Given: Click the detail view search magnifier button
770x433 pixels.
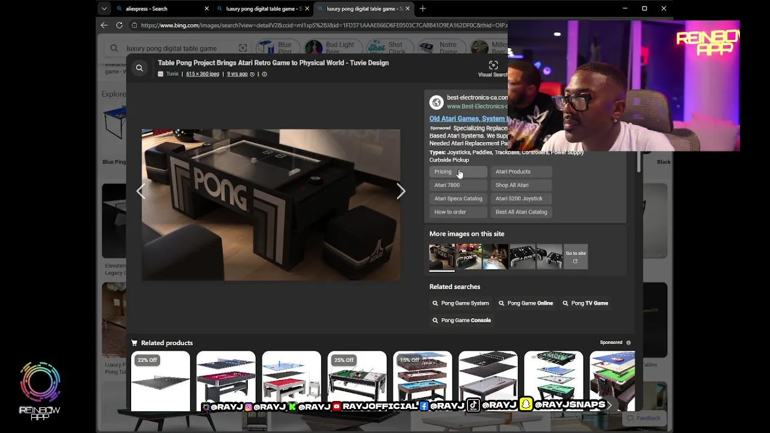Looking at the screenshot, I should (x=140, y=68).
